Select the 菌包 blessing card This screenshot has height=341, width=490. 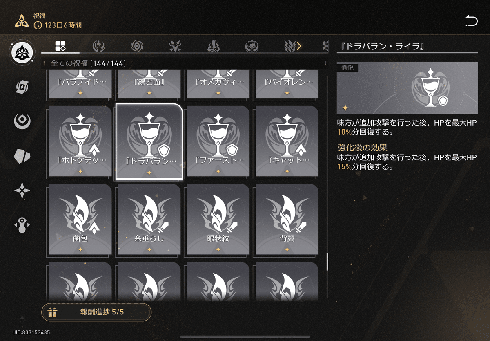pos(80,219)
